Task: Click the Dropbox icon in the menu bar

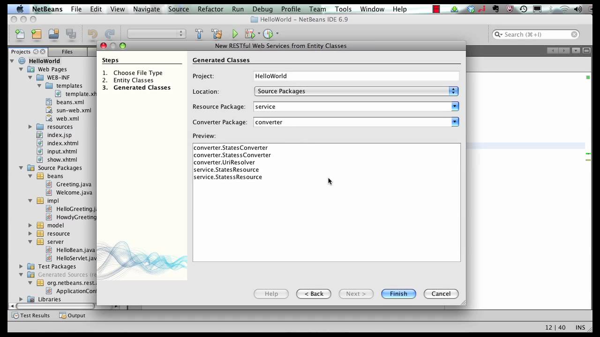Action: (x=472, y=9)
